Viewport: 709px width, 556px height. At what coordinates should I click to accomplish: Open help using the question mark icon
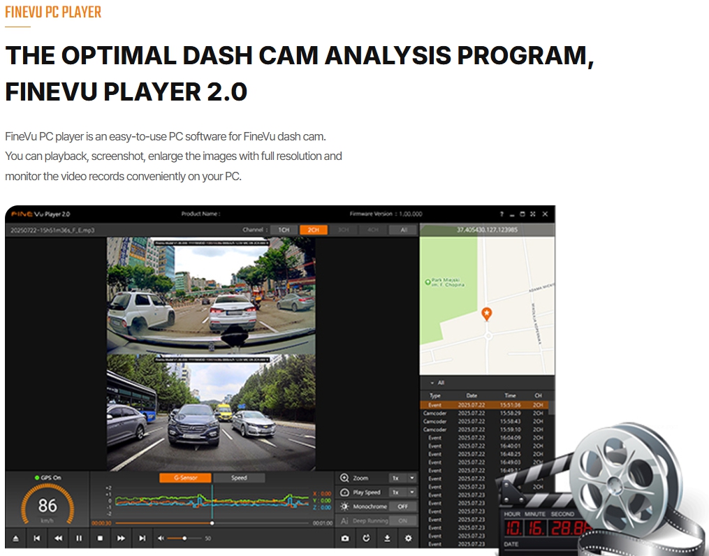(x=501, y=214)
